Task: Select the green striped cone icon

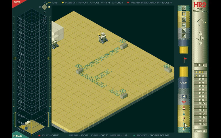Action: 184,113
